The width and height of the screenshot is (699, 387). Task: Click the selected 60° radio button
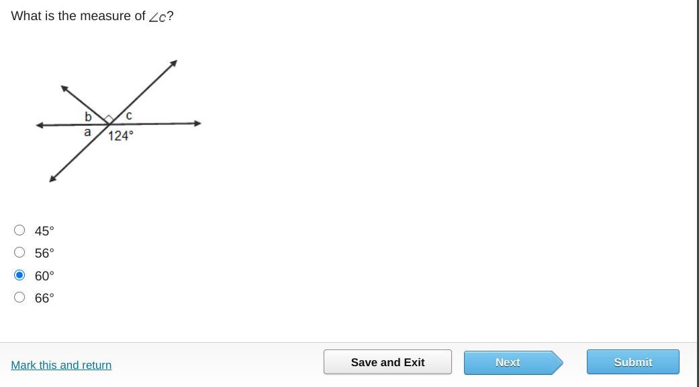[x=19, y=275]
